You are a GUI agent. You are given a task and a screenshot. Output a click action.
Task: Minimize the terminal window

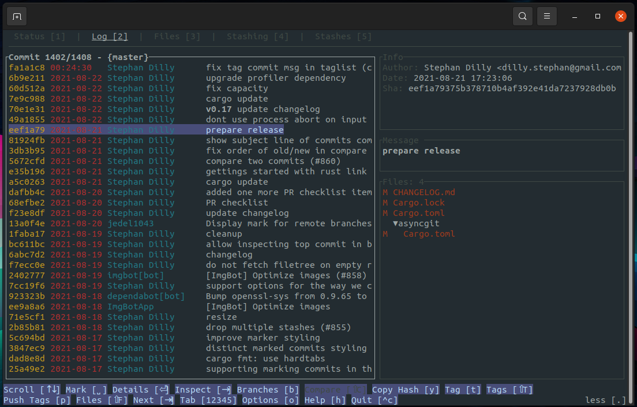click(575, 16)
